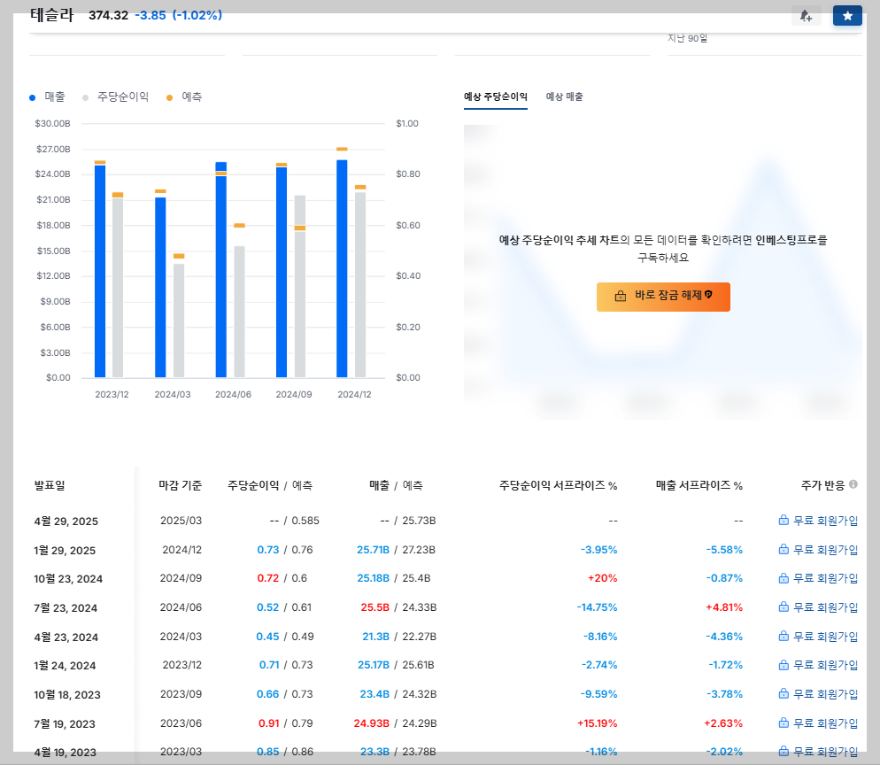Click EPS value 0.72 in 2024/09 row

tap(267, 578)
